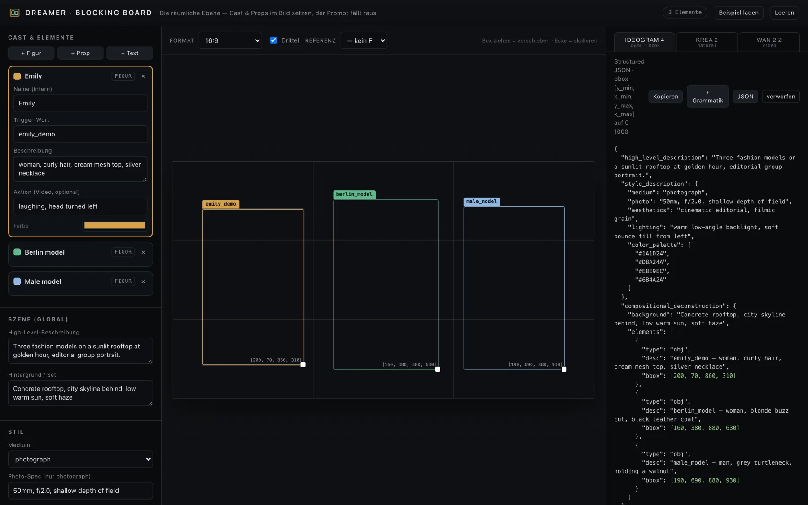Select the Male model card

point(80,283)
